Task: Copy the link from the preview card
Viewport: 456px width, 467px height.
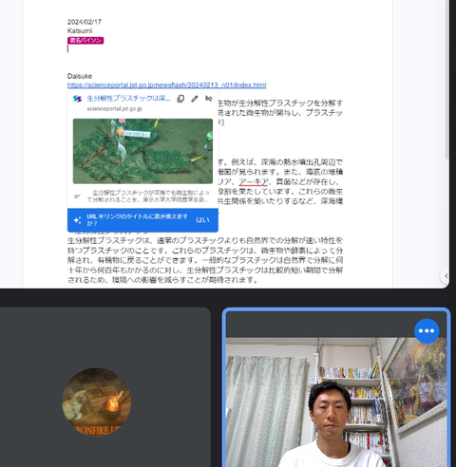Action: click(180, 99)
